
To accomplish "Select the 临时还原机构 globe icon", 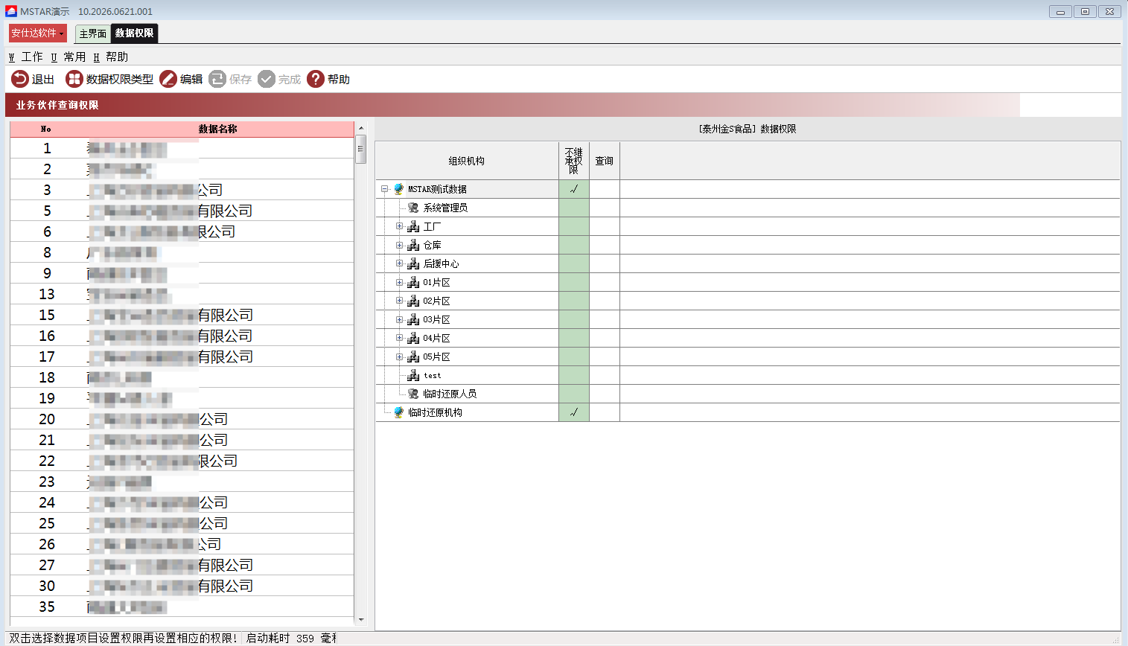I will pyautogui.click(x=399, y=412).
